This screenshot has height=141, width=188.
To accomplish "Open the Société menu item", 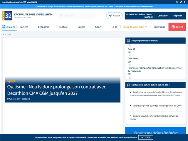I will coord(24,27).
